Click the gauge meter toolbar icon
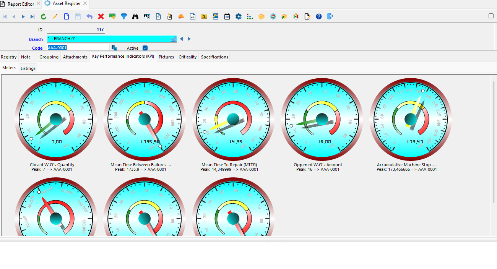The image size is (497, 269). point(296,16)
